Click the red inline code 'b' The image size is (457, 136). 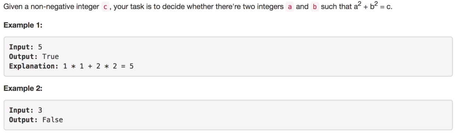tap(314, 7)
